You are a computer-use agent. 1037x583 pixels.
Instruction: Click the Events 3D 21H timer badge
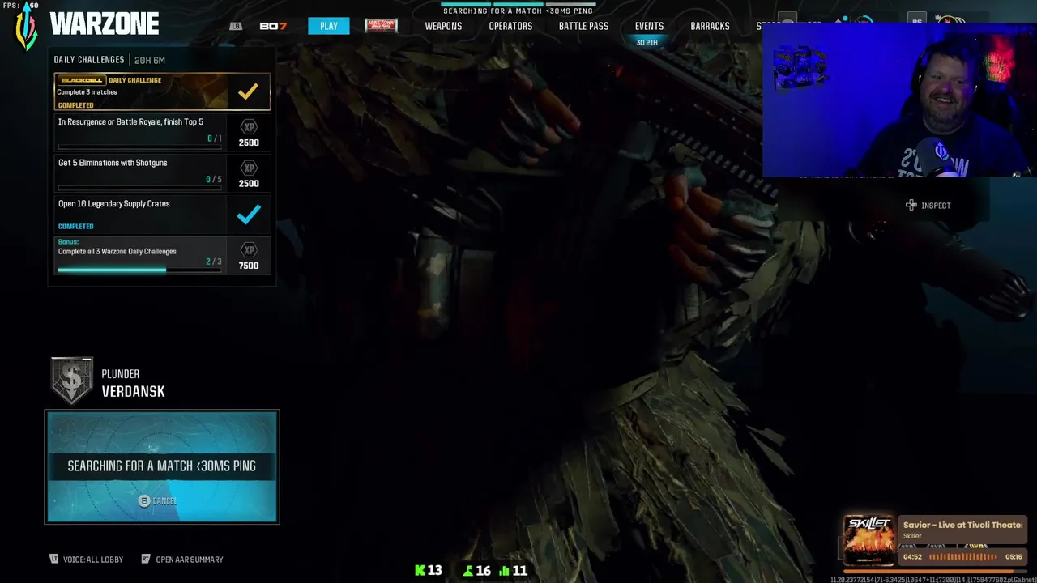[647, 42]
